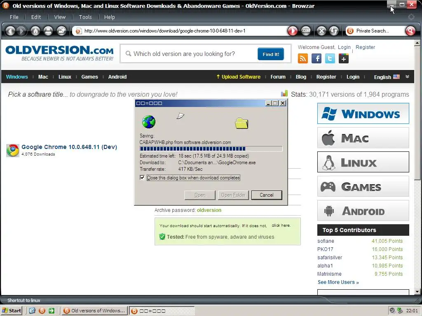This screenshot has height=316, width=422.
Task: Click Login link beside Welcome Guest
Action: (x=344, y=47)
